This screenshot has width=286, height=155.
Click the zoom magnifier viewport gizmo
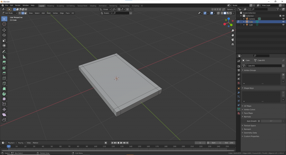(233, 31)
